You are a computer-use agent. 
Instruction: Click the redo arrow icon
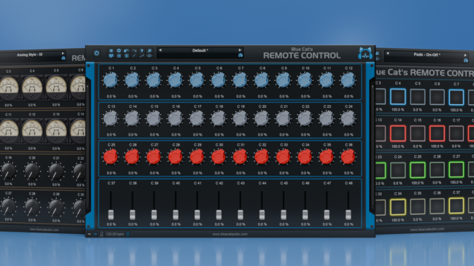(x=134, y=50)
